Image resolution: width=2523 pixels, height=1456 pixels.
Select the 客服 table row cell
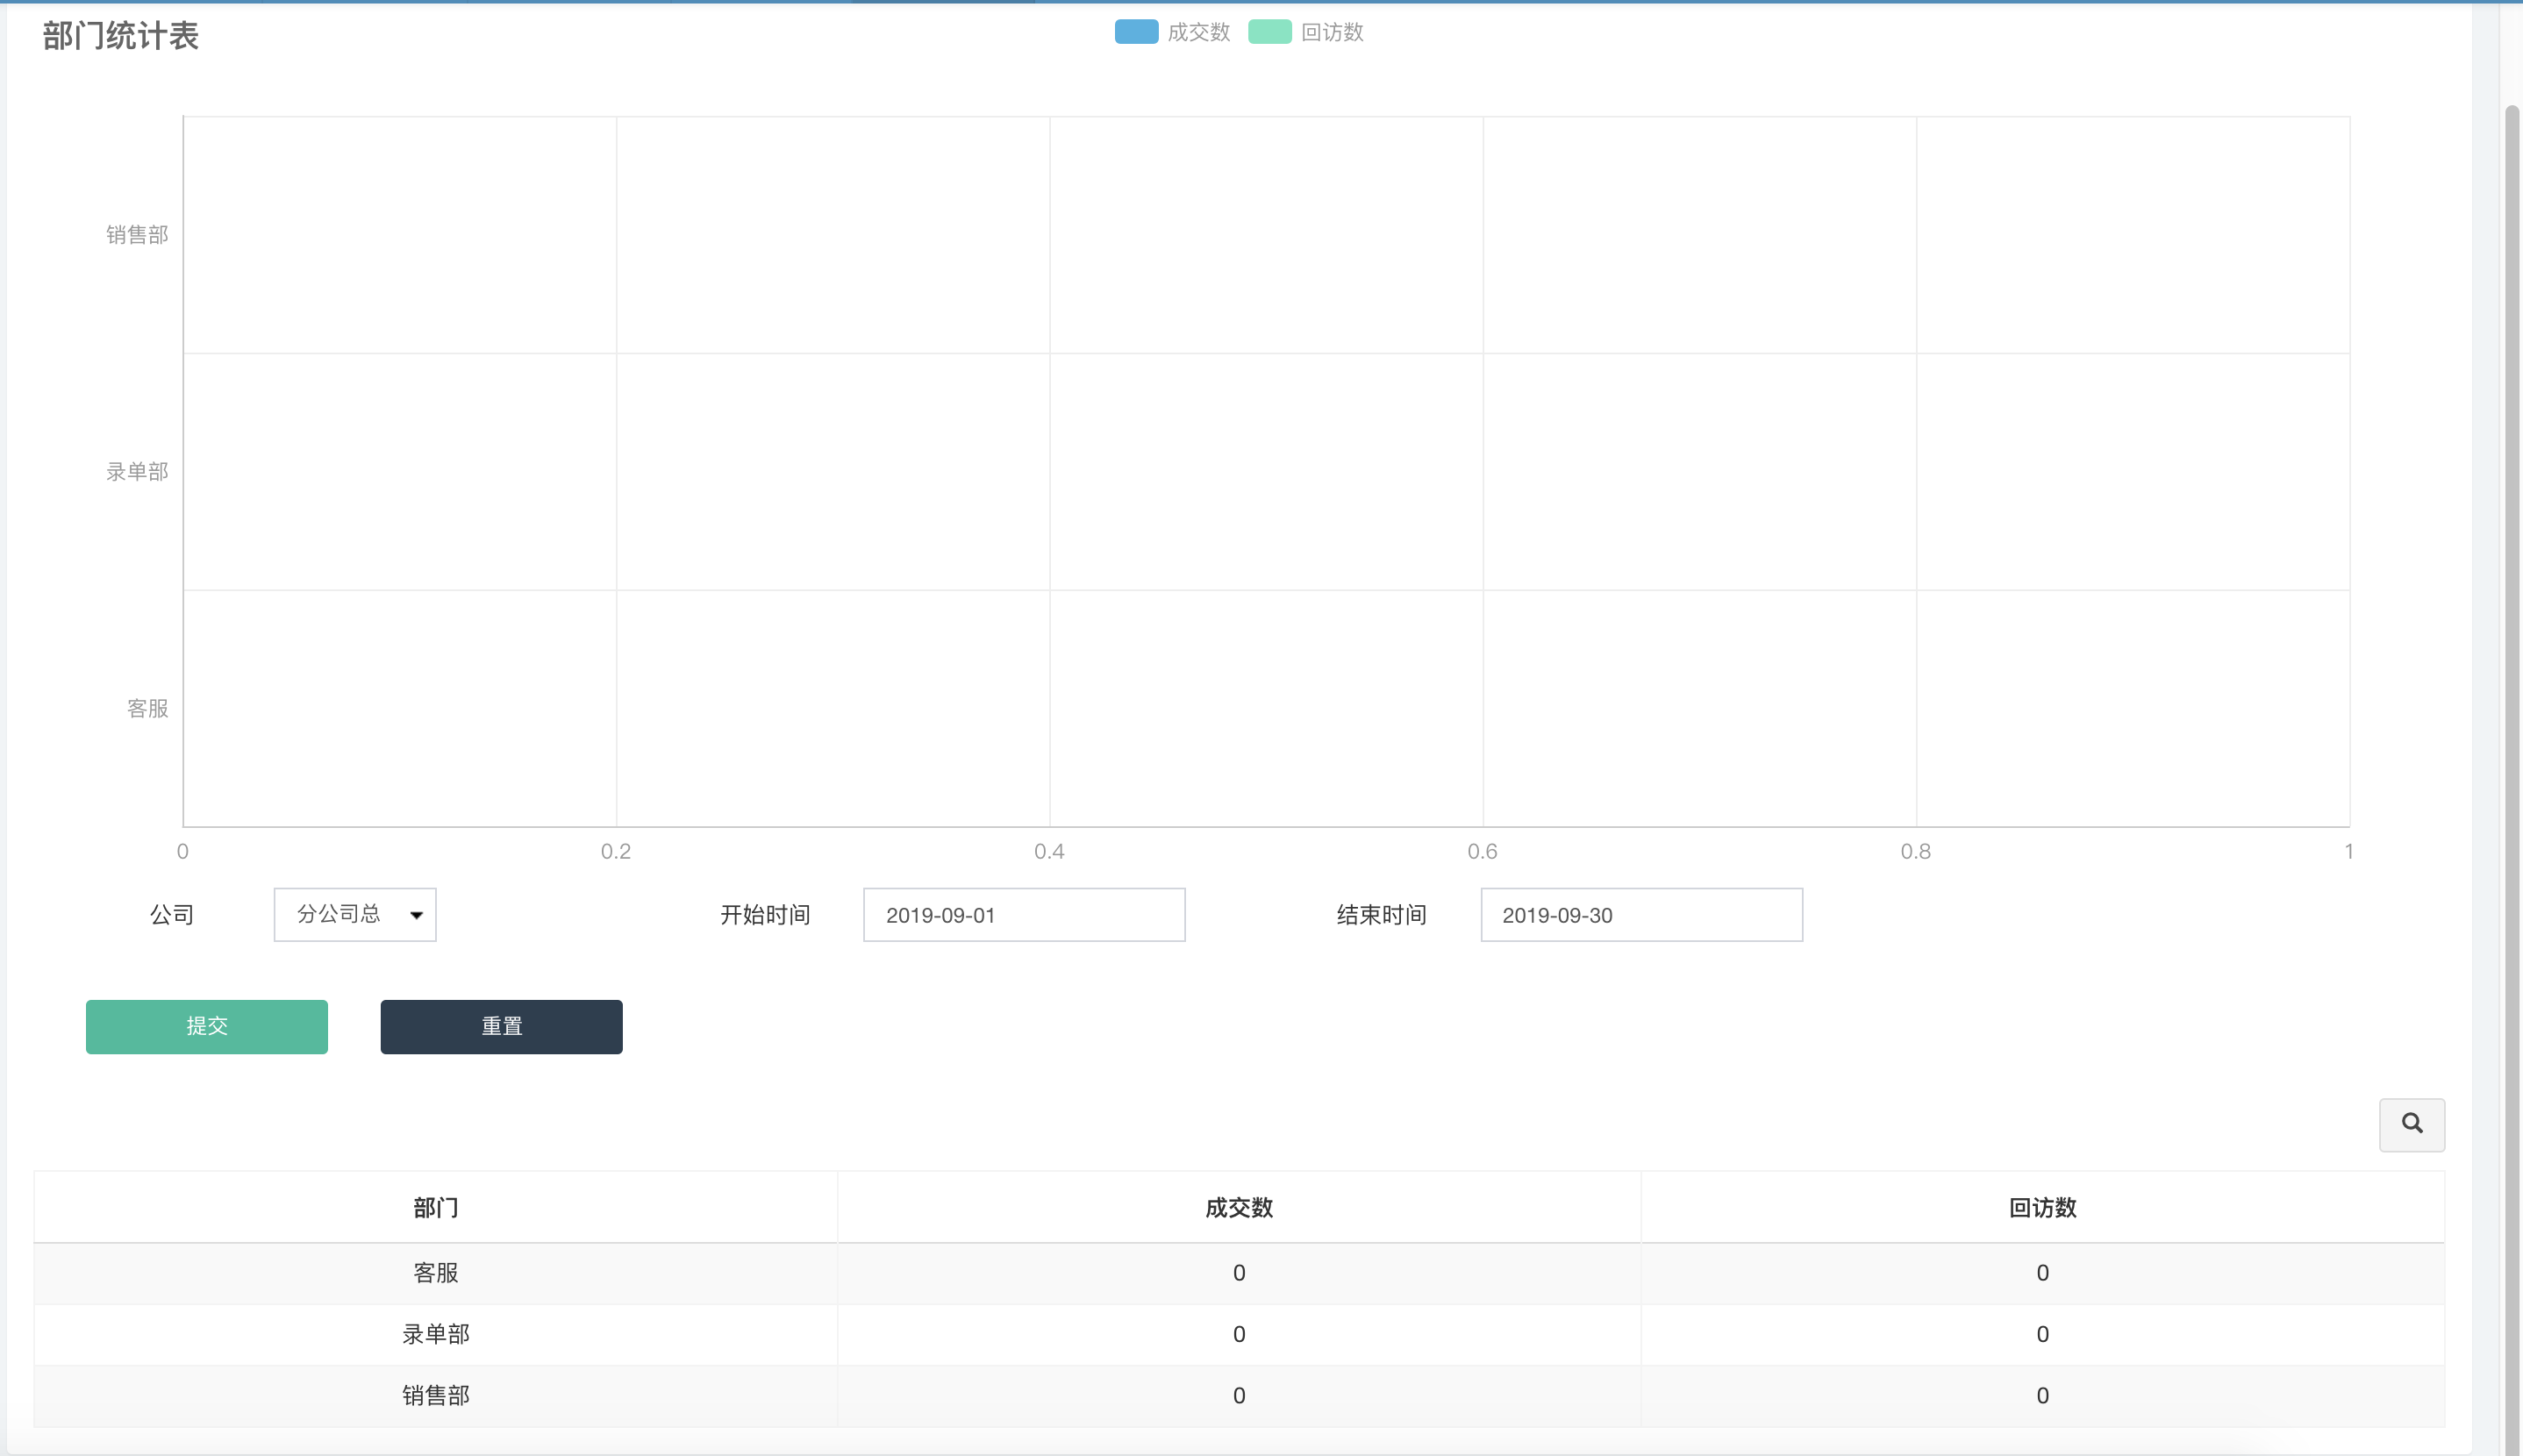436,1273
